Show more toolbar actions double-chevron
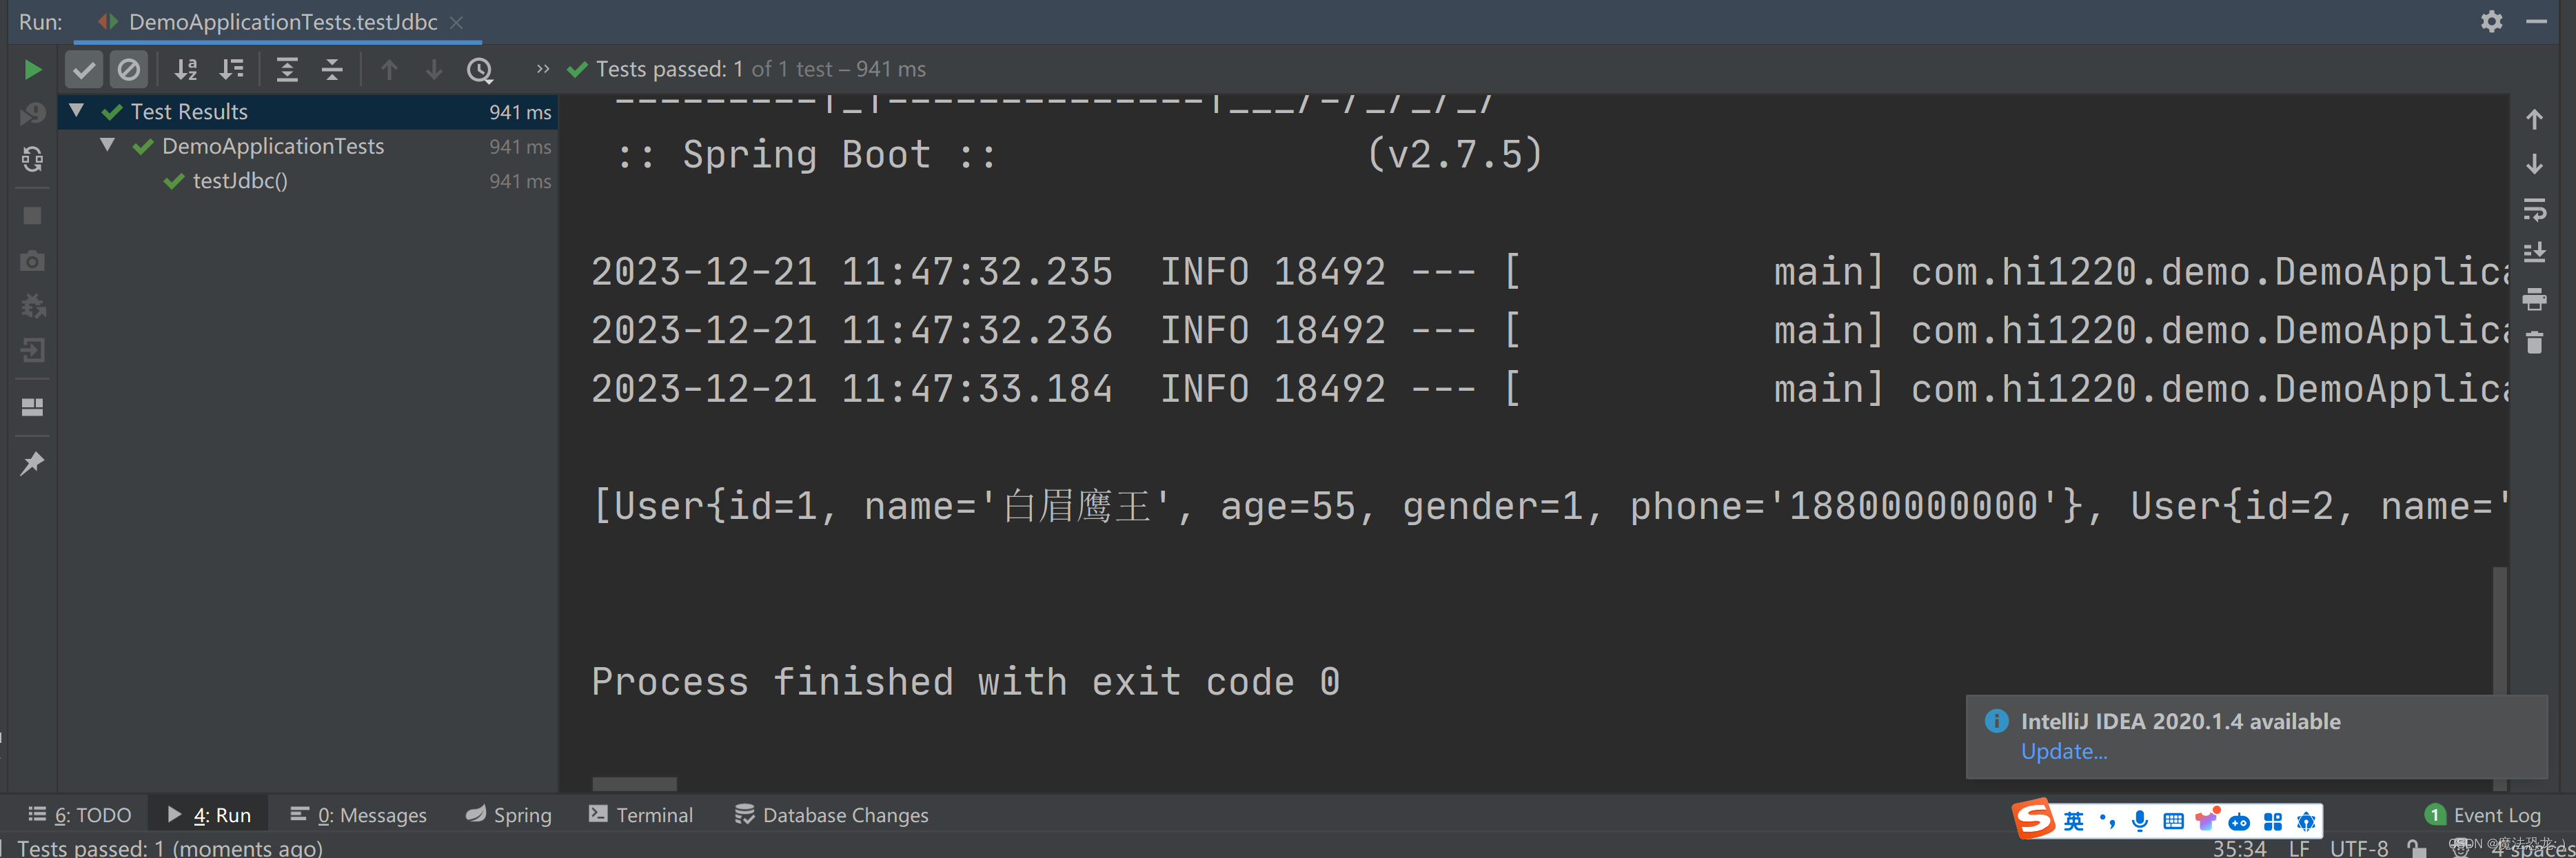This screenshot has width=2576, height=858. point(542,69)
